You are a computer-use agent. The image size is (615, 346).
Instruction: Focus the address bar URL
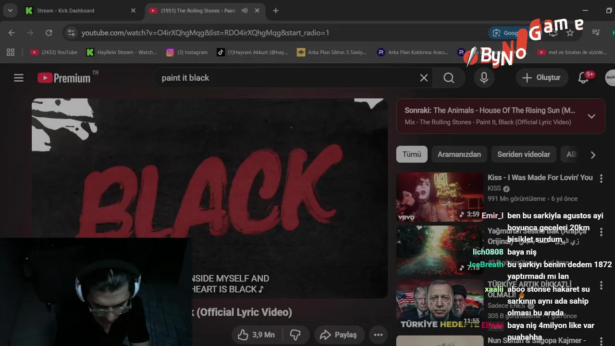pos(205,33)
